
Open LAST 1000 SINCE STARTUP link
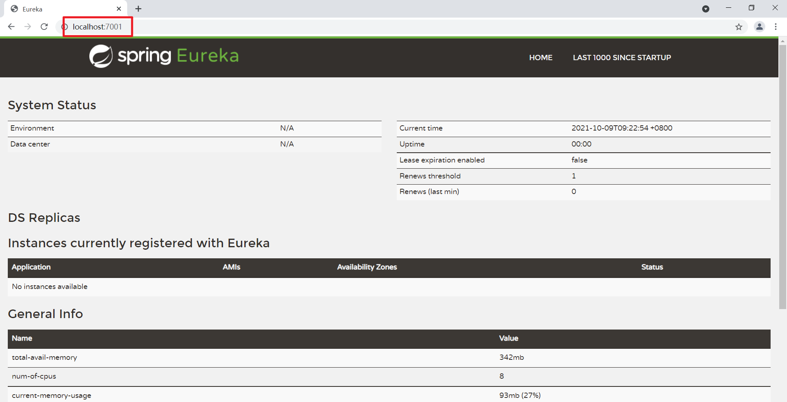[622, 58]
